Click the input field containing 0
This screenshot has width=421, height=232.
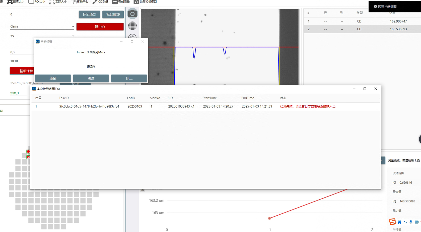tap(43, 15)
